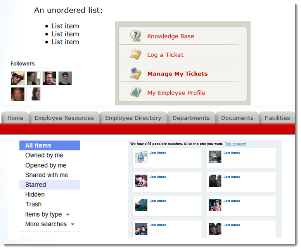
Task: Open the Knowledge Base link
Action: pyautogui.click(x=170, y=36)
